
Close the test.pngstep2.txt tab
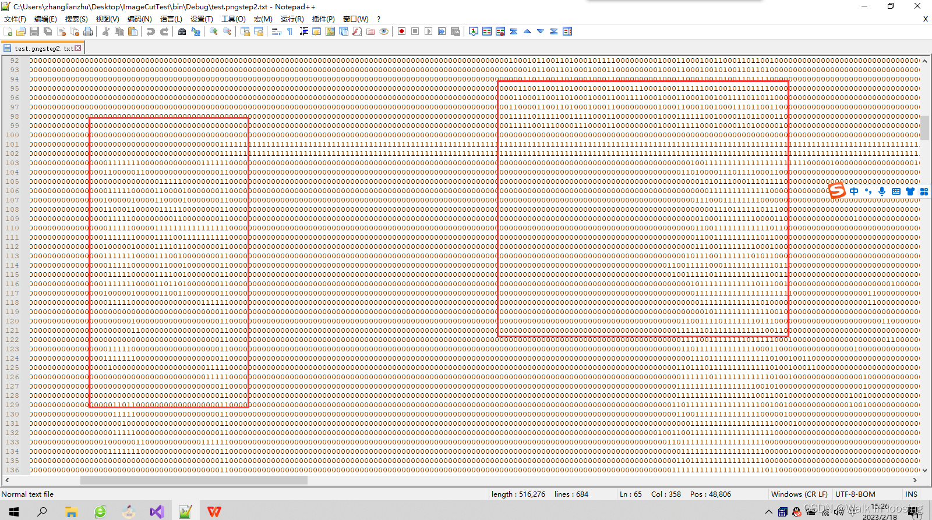[x=78, y=48]
